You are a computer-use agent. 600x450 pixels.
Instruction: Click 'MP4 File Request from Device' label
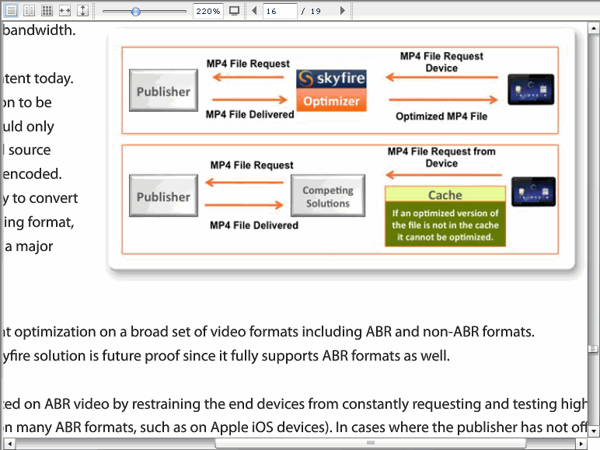point(441,157)
